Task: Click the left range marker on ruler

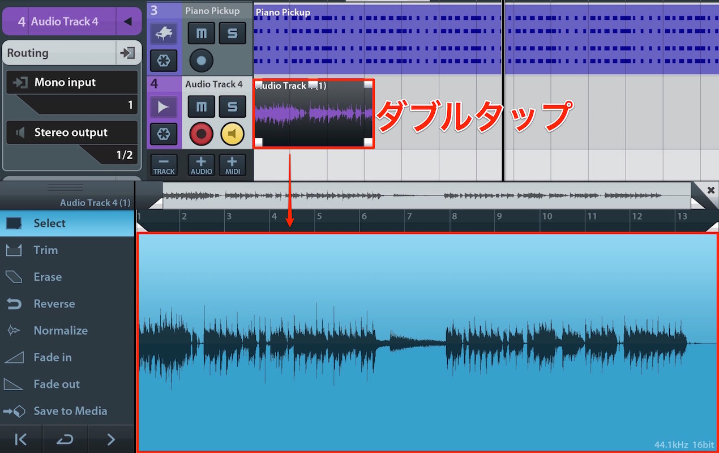Action: point(142,226)
